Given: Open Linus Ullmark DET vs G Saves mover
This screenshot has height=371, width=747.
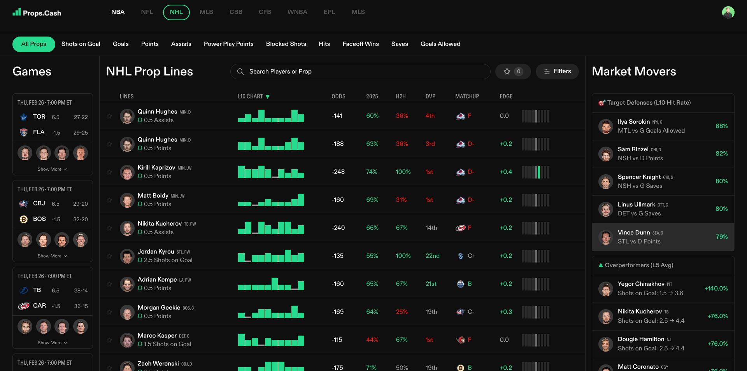Looking at the screenshot, I should 663,209.
